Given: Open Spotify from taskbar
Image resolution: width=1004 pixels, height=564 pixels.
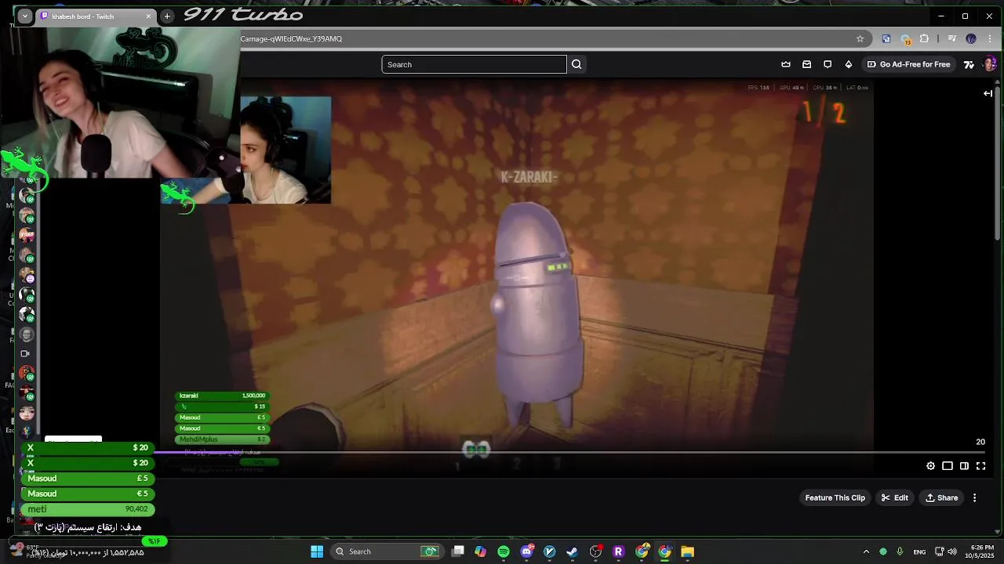Looking at the screenshot, I should 504,551.
